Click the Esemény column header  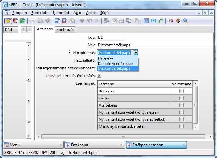tap(134, 84)
